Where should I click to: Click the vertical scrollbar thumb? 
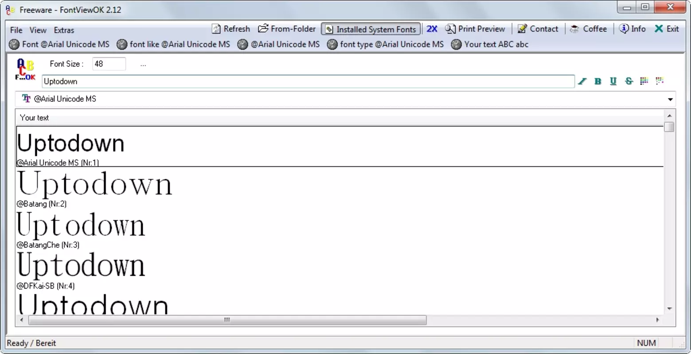pos(669,127)
